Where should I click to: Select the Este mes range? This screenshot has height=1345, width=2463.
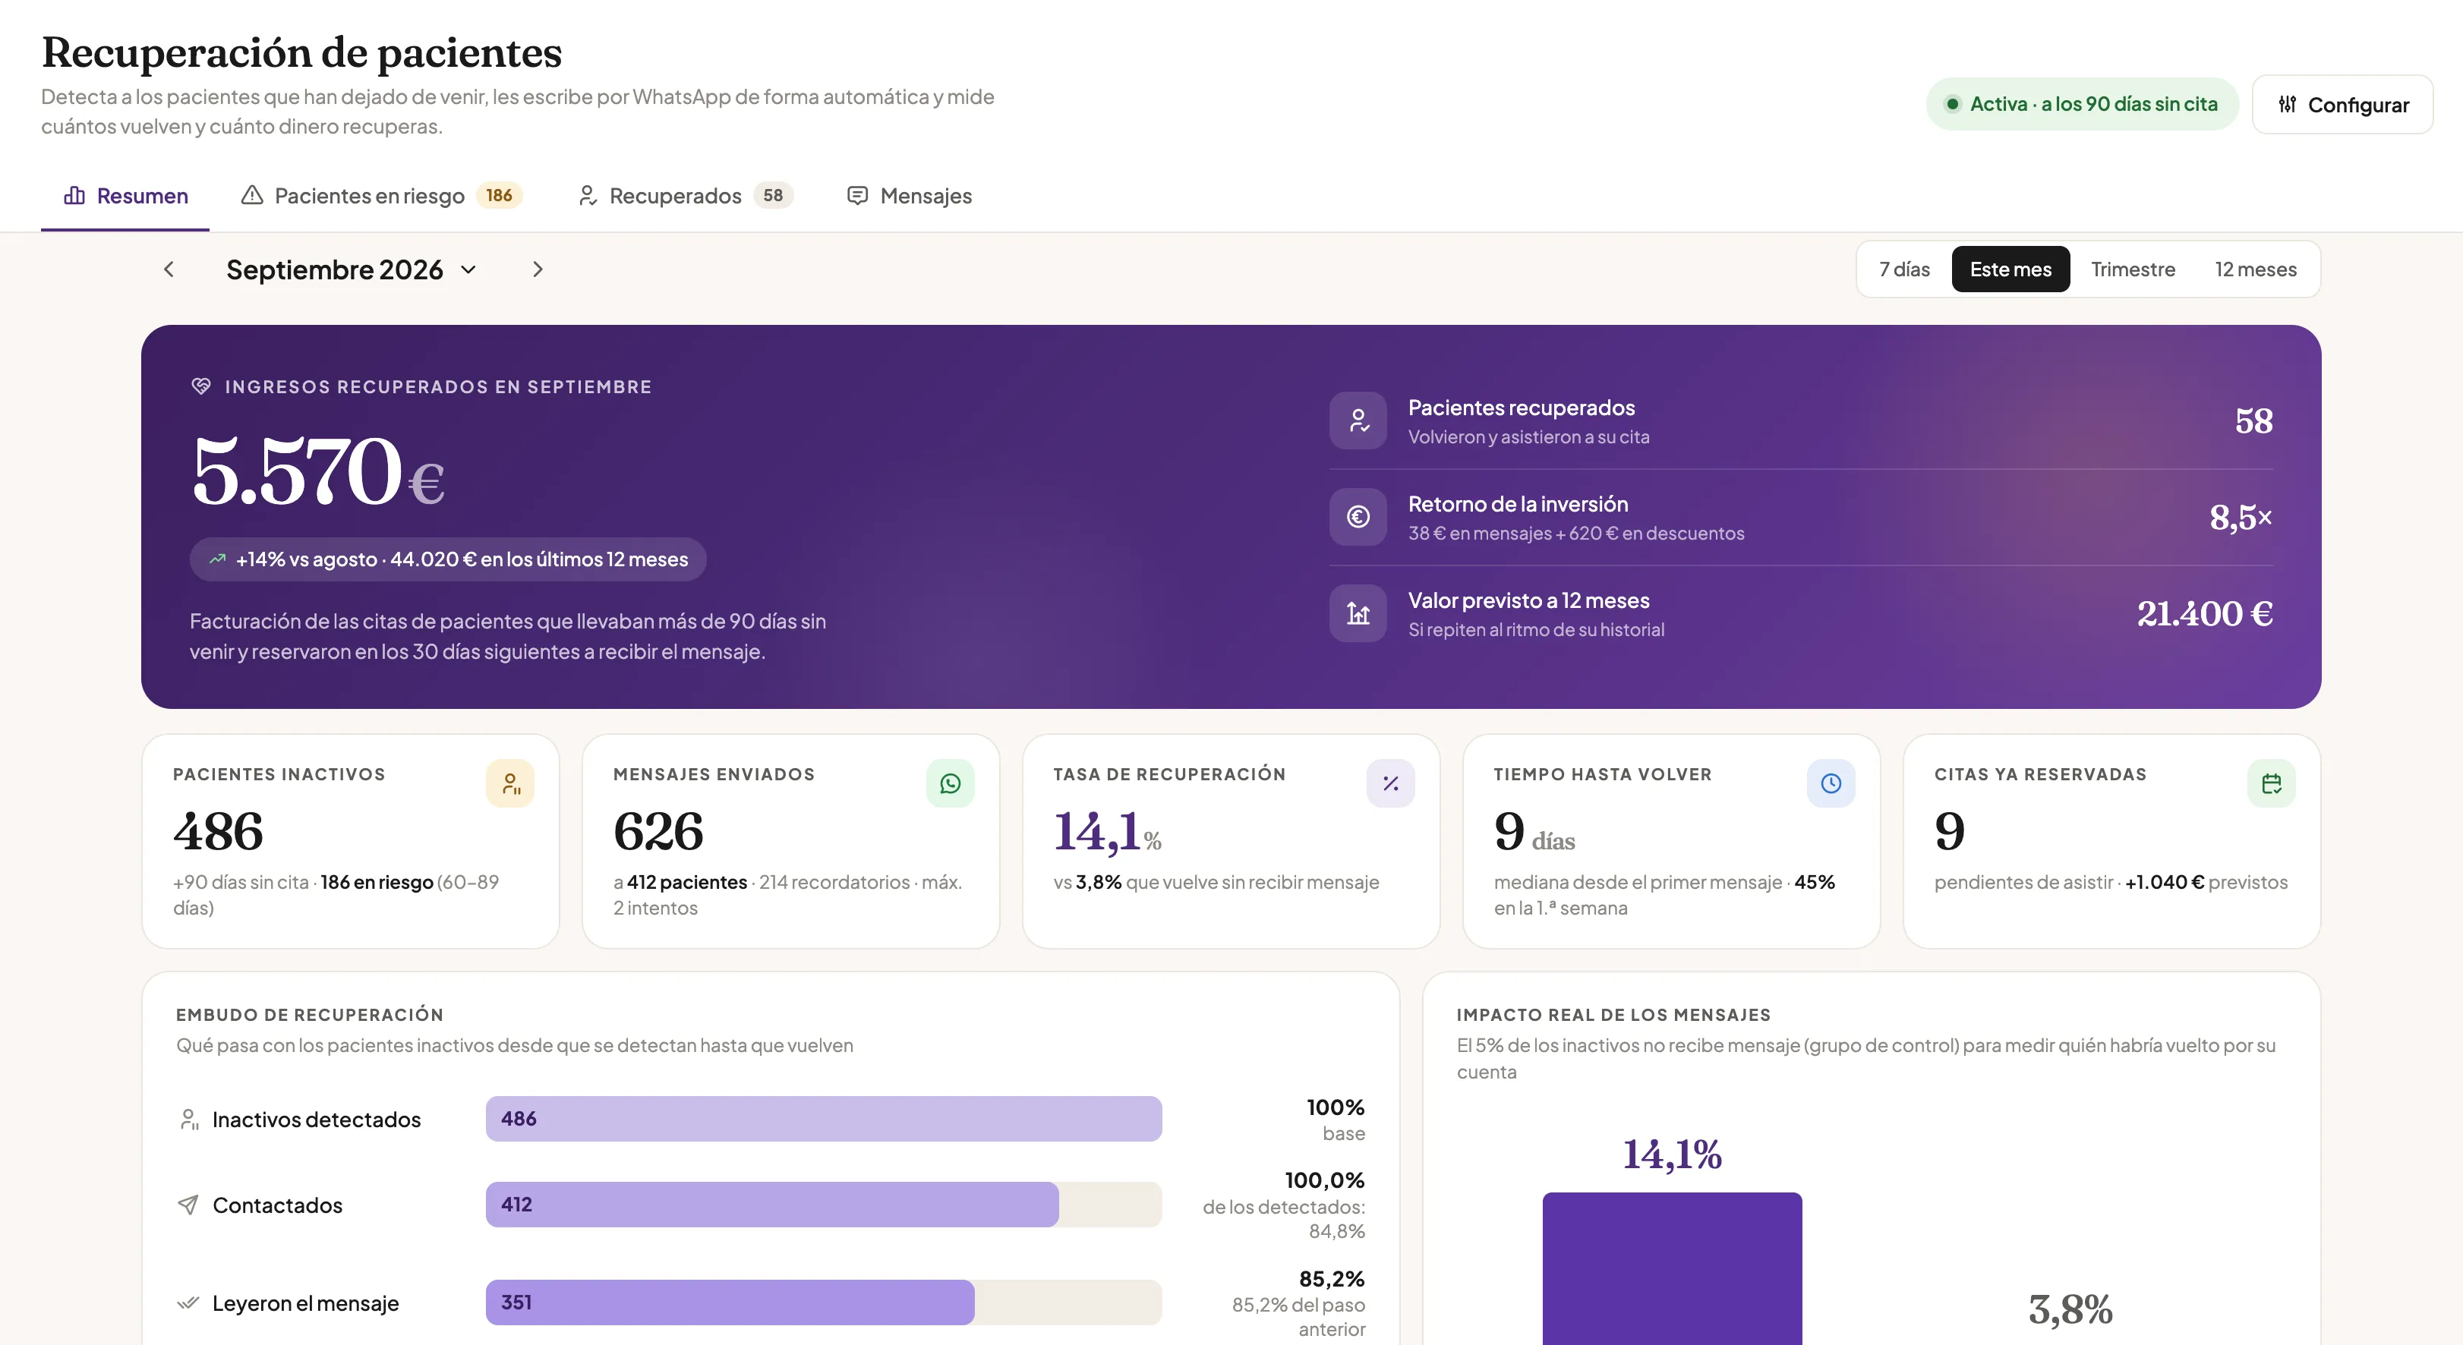point(2010,269)
